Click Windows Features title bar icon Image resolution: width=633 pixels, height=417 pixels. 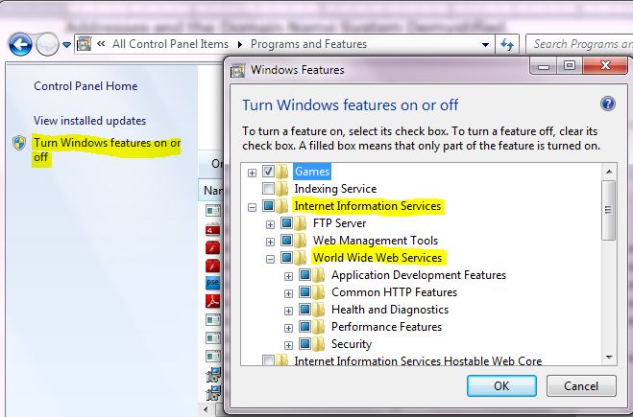click(x=237, y=70)
